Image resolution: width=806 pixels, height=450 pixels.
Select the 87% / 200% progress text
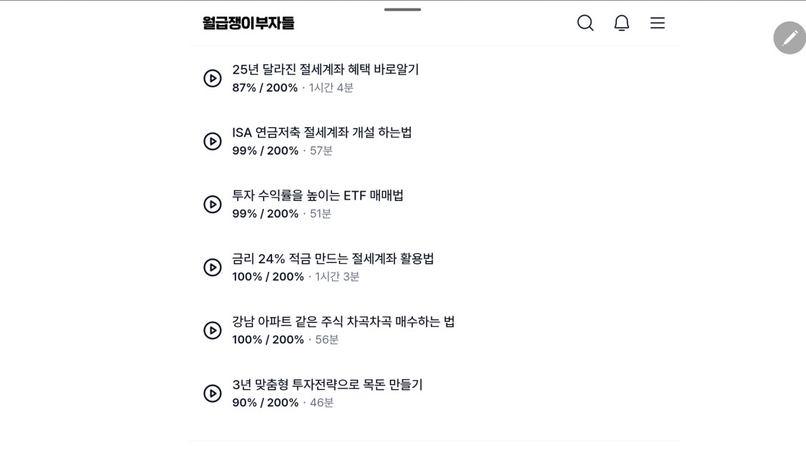(265, 88)
